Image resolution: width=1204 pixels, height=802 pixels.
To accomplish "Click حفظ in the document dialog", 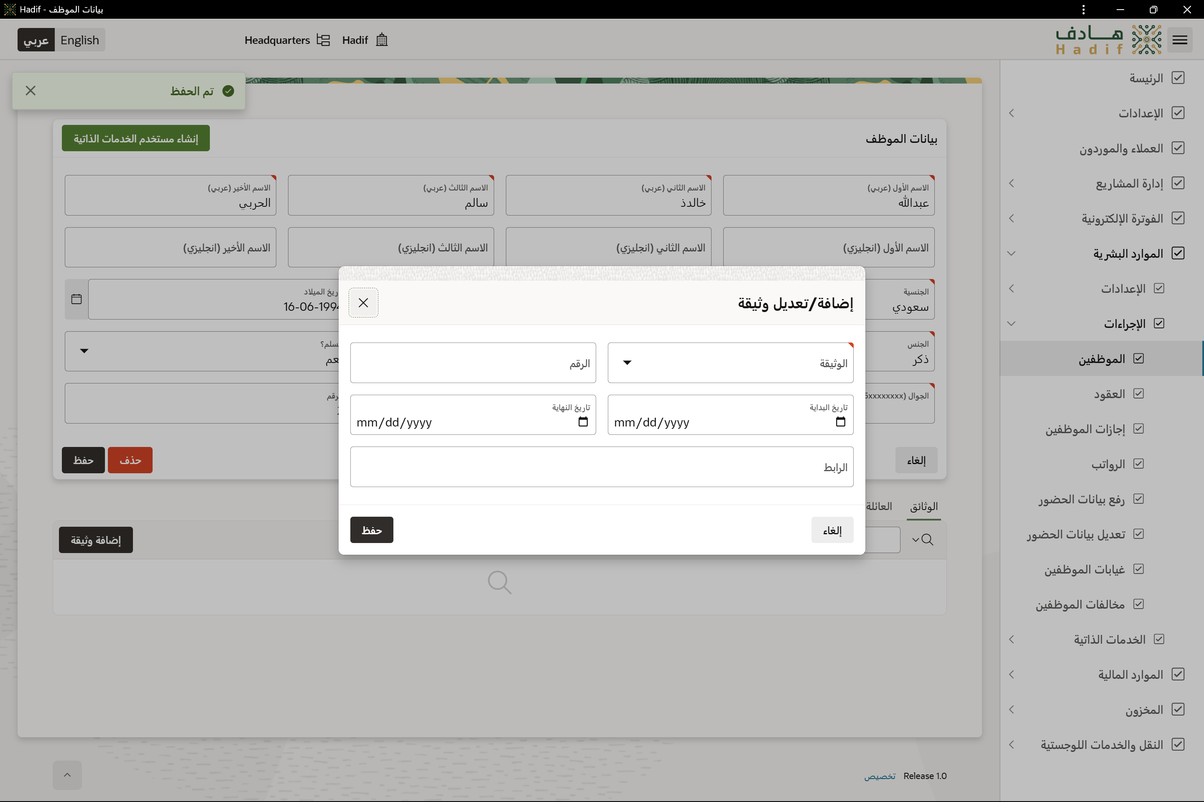I will click(372, 530).
